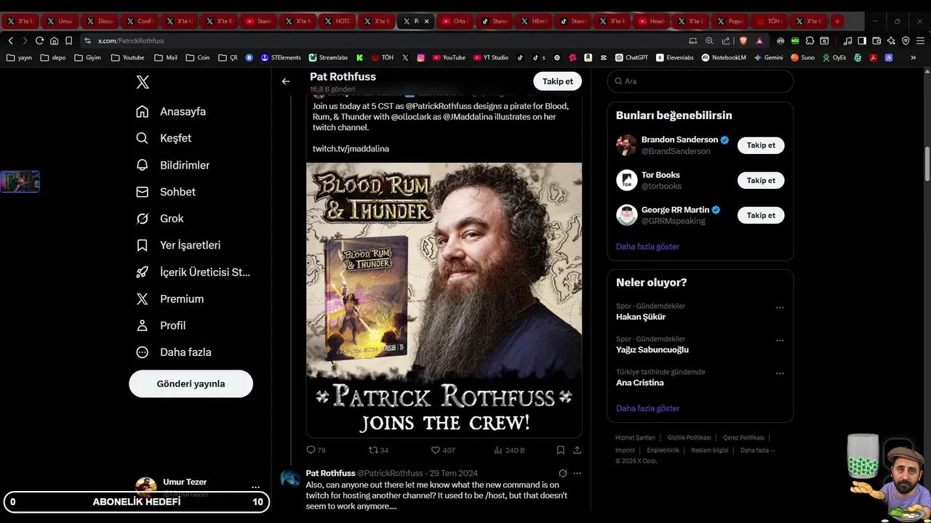Follow Pat Rothfuss with Takip et button
The image size is (931, 523).
[x=558, y=81]
